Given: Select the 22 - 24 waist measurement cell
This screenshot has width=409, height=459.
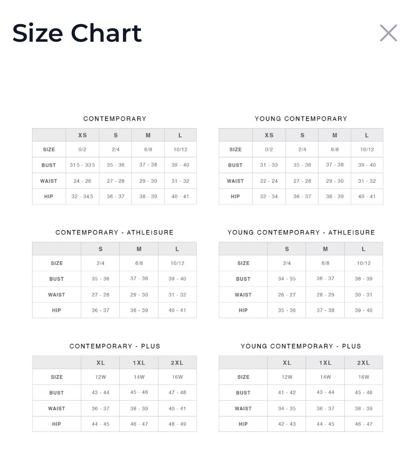Looking at the screenshot, I should point(269,181).
